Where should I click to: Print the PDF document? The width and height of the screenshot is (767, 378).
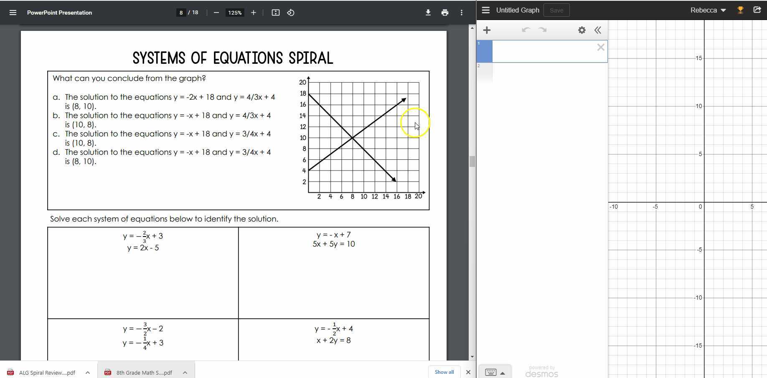click(x=445, y=13)
